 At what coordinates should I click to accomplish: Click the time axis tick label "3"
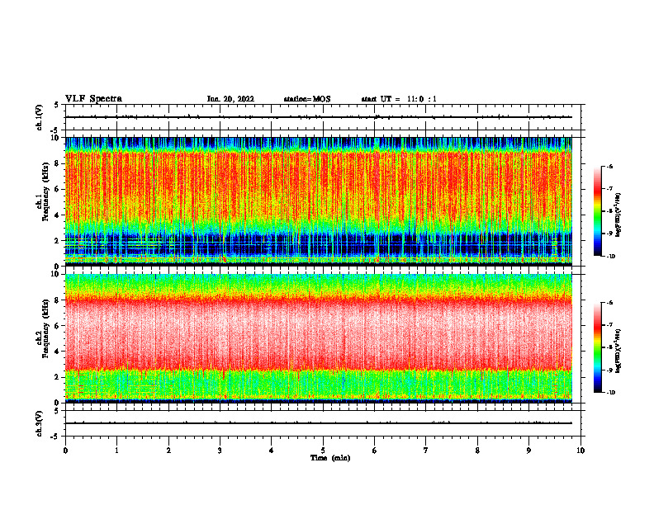pyautogui.click(x=220, y=451)
